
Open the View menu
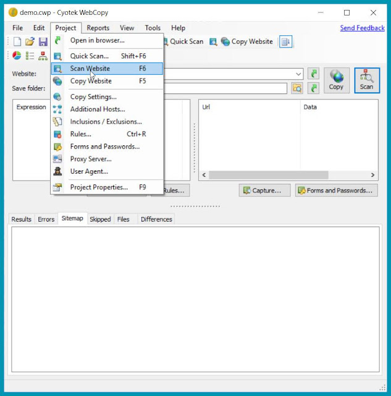(x=127, y=28)
